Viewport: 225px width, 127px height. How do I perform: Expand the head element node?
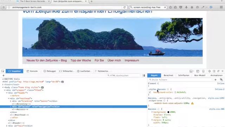(3, 85)
